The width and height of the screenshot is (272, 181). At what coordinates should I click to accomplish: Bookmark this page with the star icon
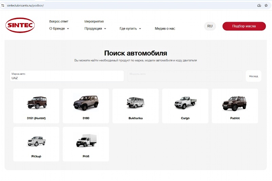click(266, 5)
